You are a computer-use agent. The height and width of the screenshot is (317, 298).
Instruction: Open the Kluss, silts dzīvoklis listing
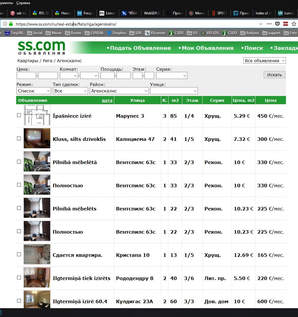tap(79, 139)
